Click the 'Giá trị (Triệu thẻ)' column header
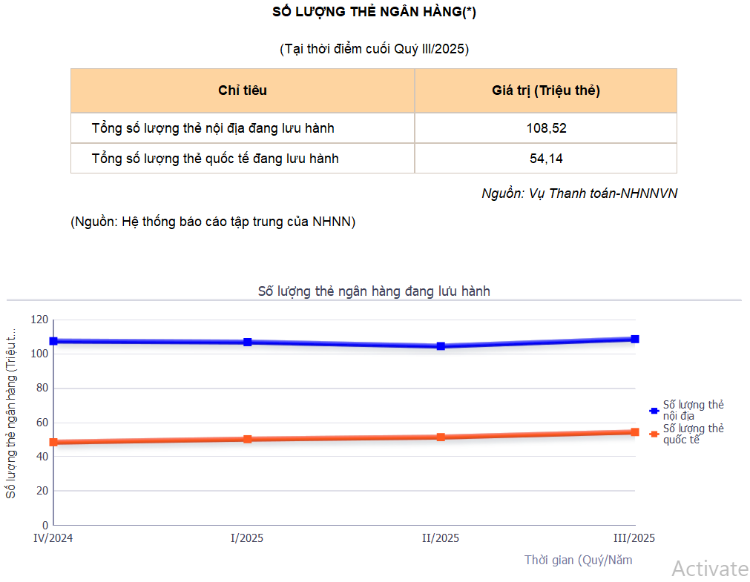 pos(546,90)
